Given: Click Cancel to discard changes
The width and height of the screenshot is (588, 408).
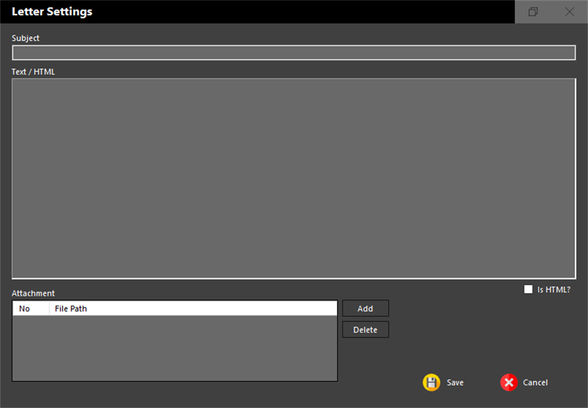Looking at the screenshot, I should click(524, 382).
